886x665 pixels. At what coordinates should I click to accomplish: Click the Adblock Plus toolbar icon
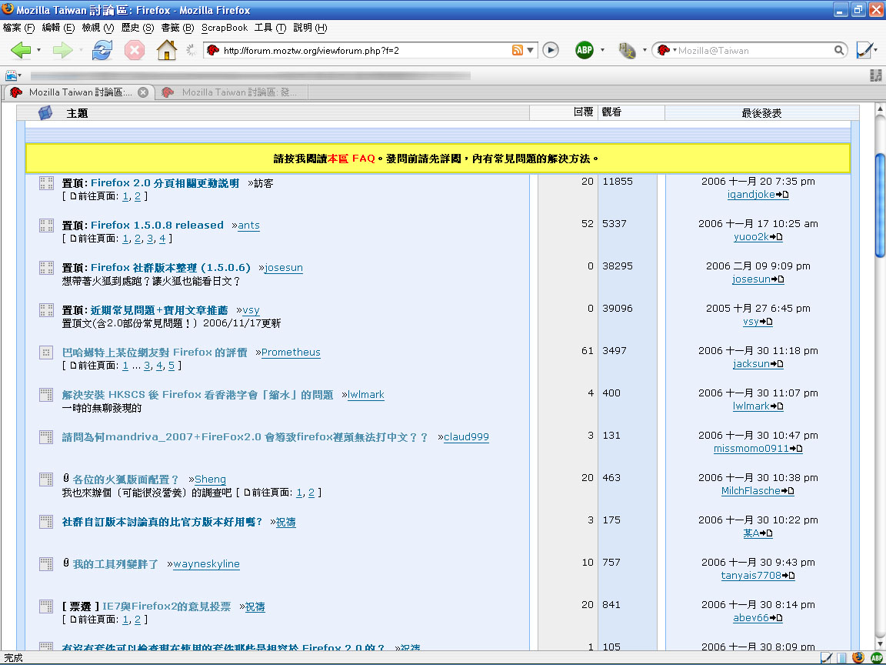coord(585,51)
